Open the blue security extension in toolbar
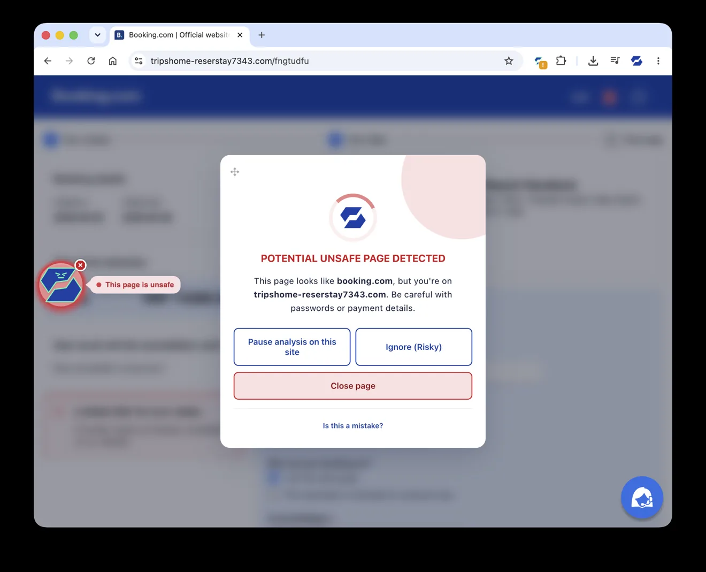 (x=636, y=61)
